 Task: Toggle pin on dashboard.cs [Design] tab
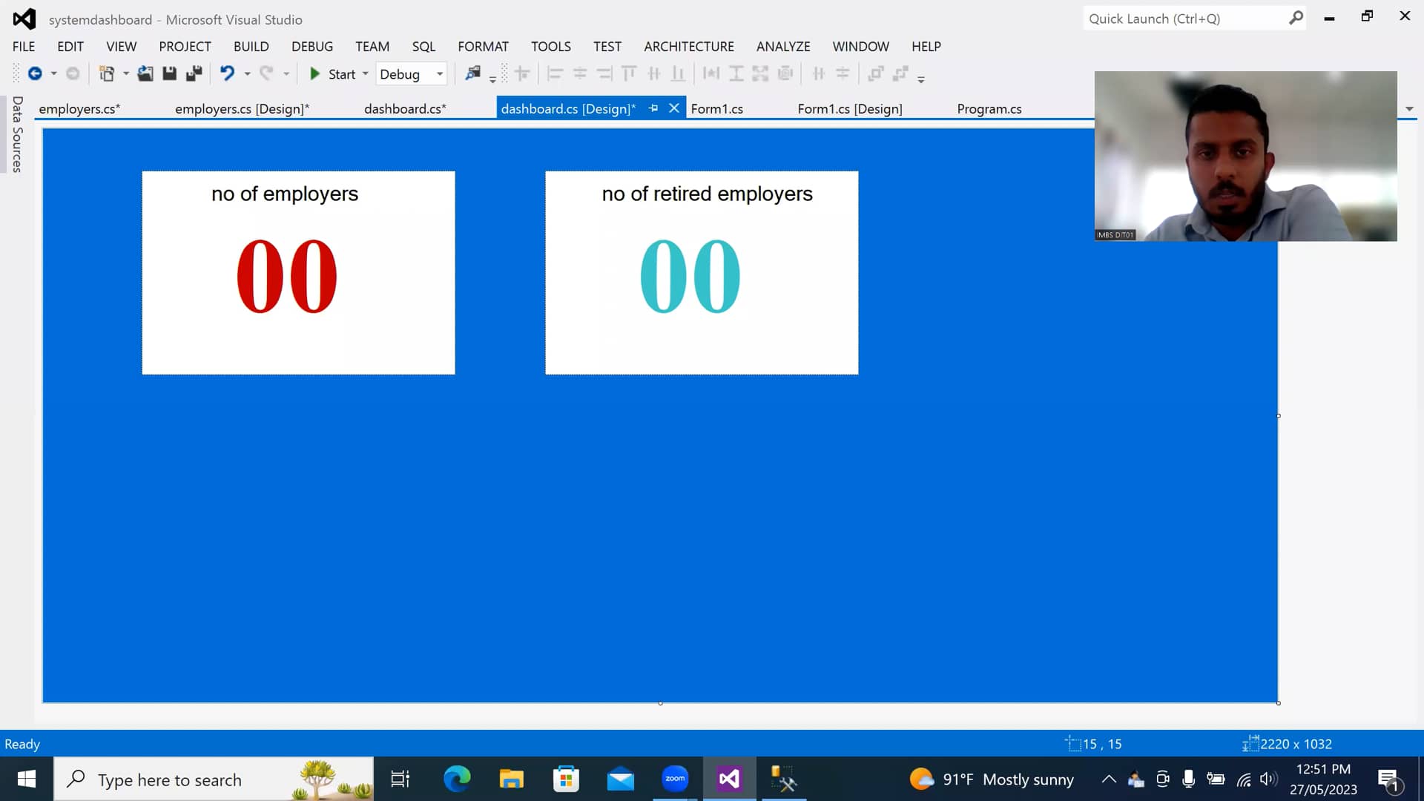(x=653, y=108)
